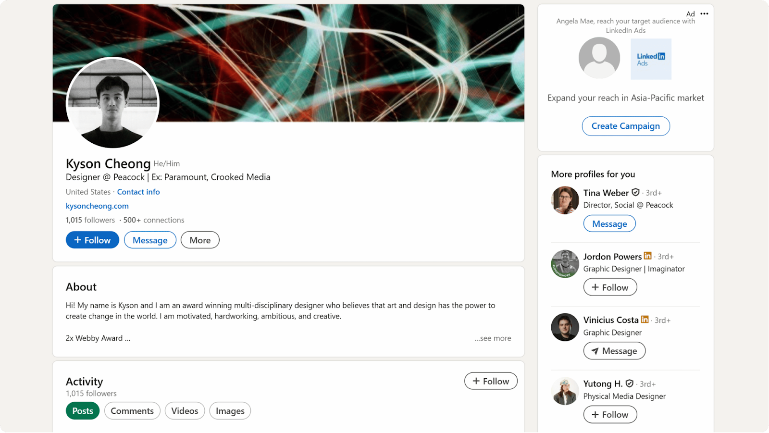
Task: Click the LinkedIn Ads logo
Action: [651, 59]
